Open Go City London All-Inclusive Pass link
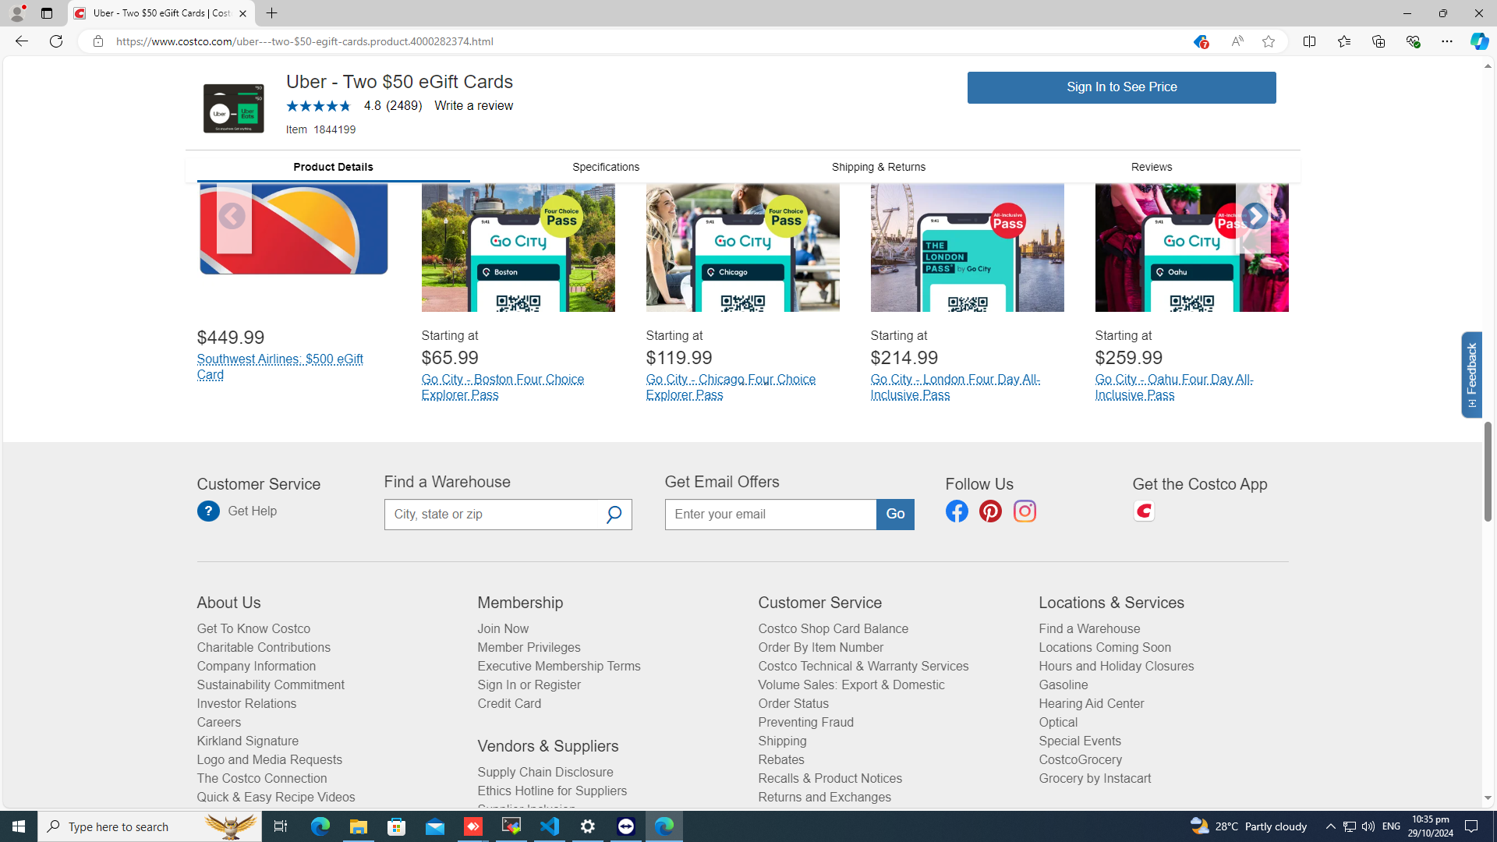The width and height of the screenshot is (1497, 842). click(955, 387)
